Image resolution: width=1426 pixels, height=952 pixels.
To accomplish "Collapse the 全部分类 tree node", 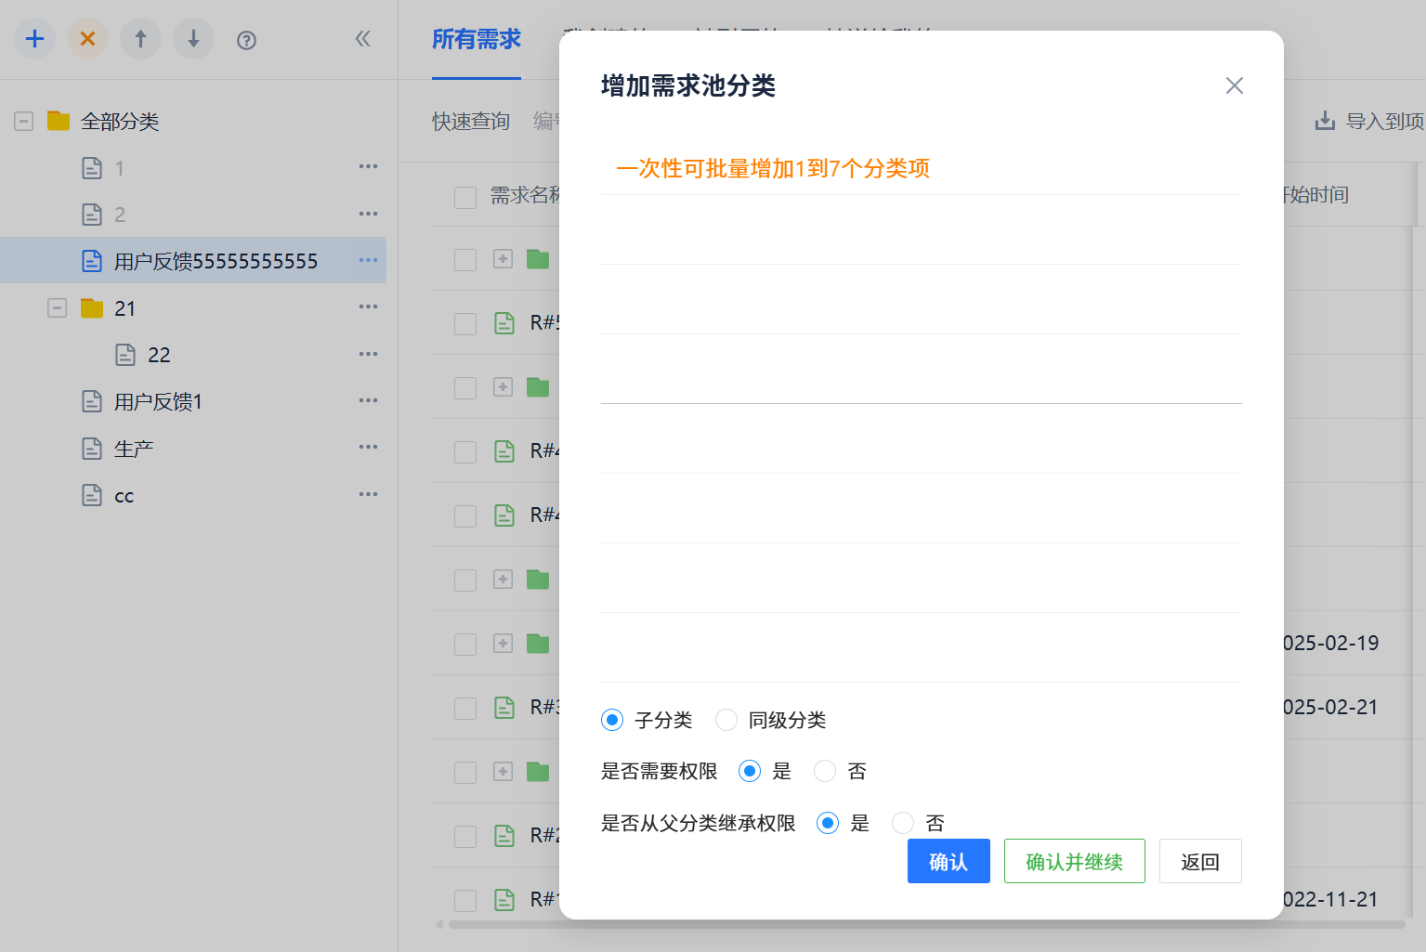I will pyautogui.click(x=22, y=121).
